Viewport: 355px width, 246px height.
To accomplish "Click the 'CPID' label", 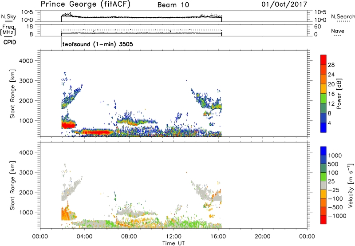I will [x=10, y=42].
